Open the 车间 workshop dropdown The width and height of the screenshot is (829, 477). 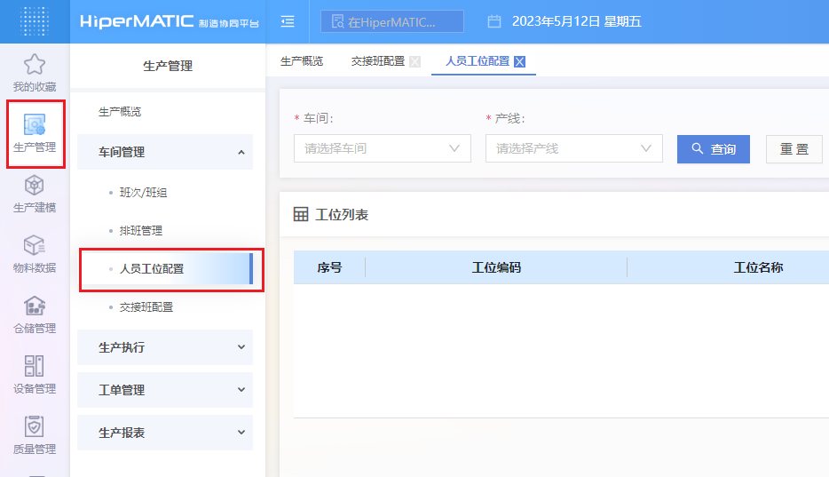coord(383,148)
